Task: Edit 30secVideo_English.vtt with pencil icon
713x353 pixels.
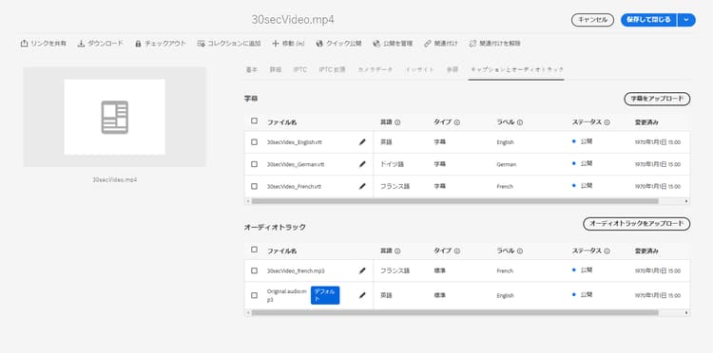Action: coord(362,142)
